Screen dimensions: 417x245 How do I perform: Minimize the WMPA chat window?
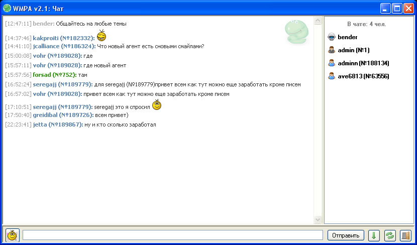pos(385,8)
